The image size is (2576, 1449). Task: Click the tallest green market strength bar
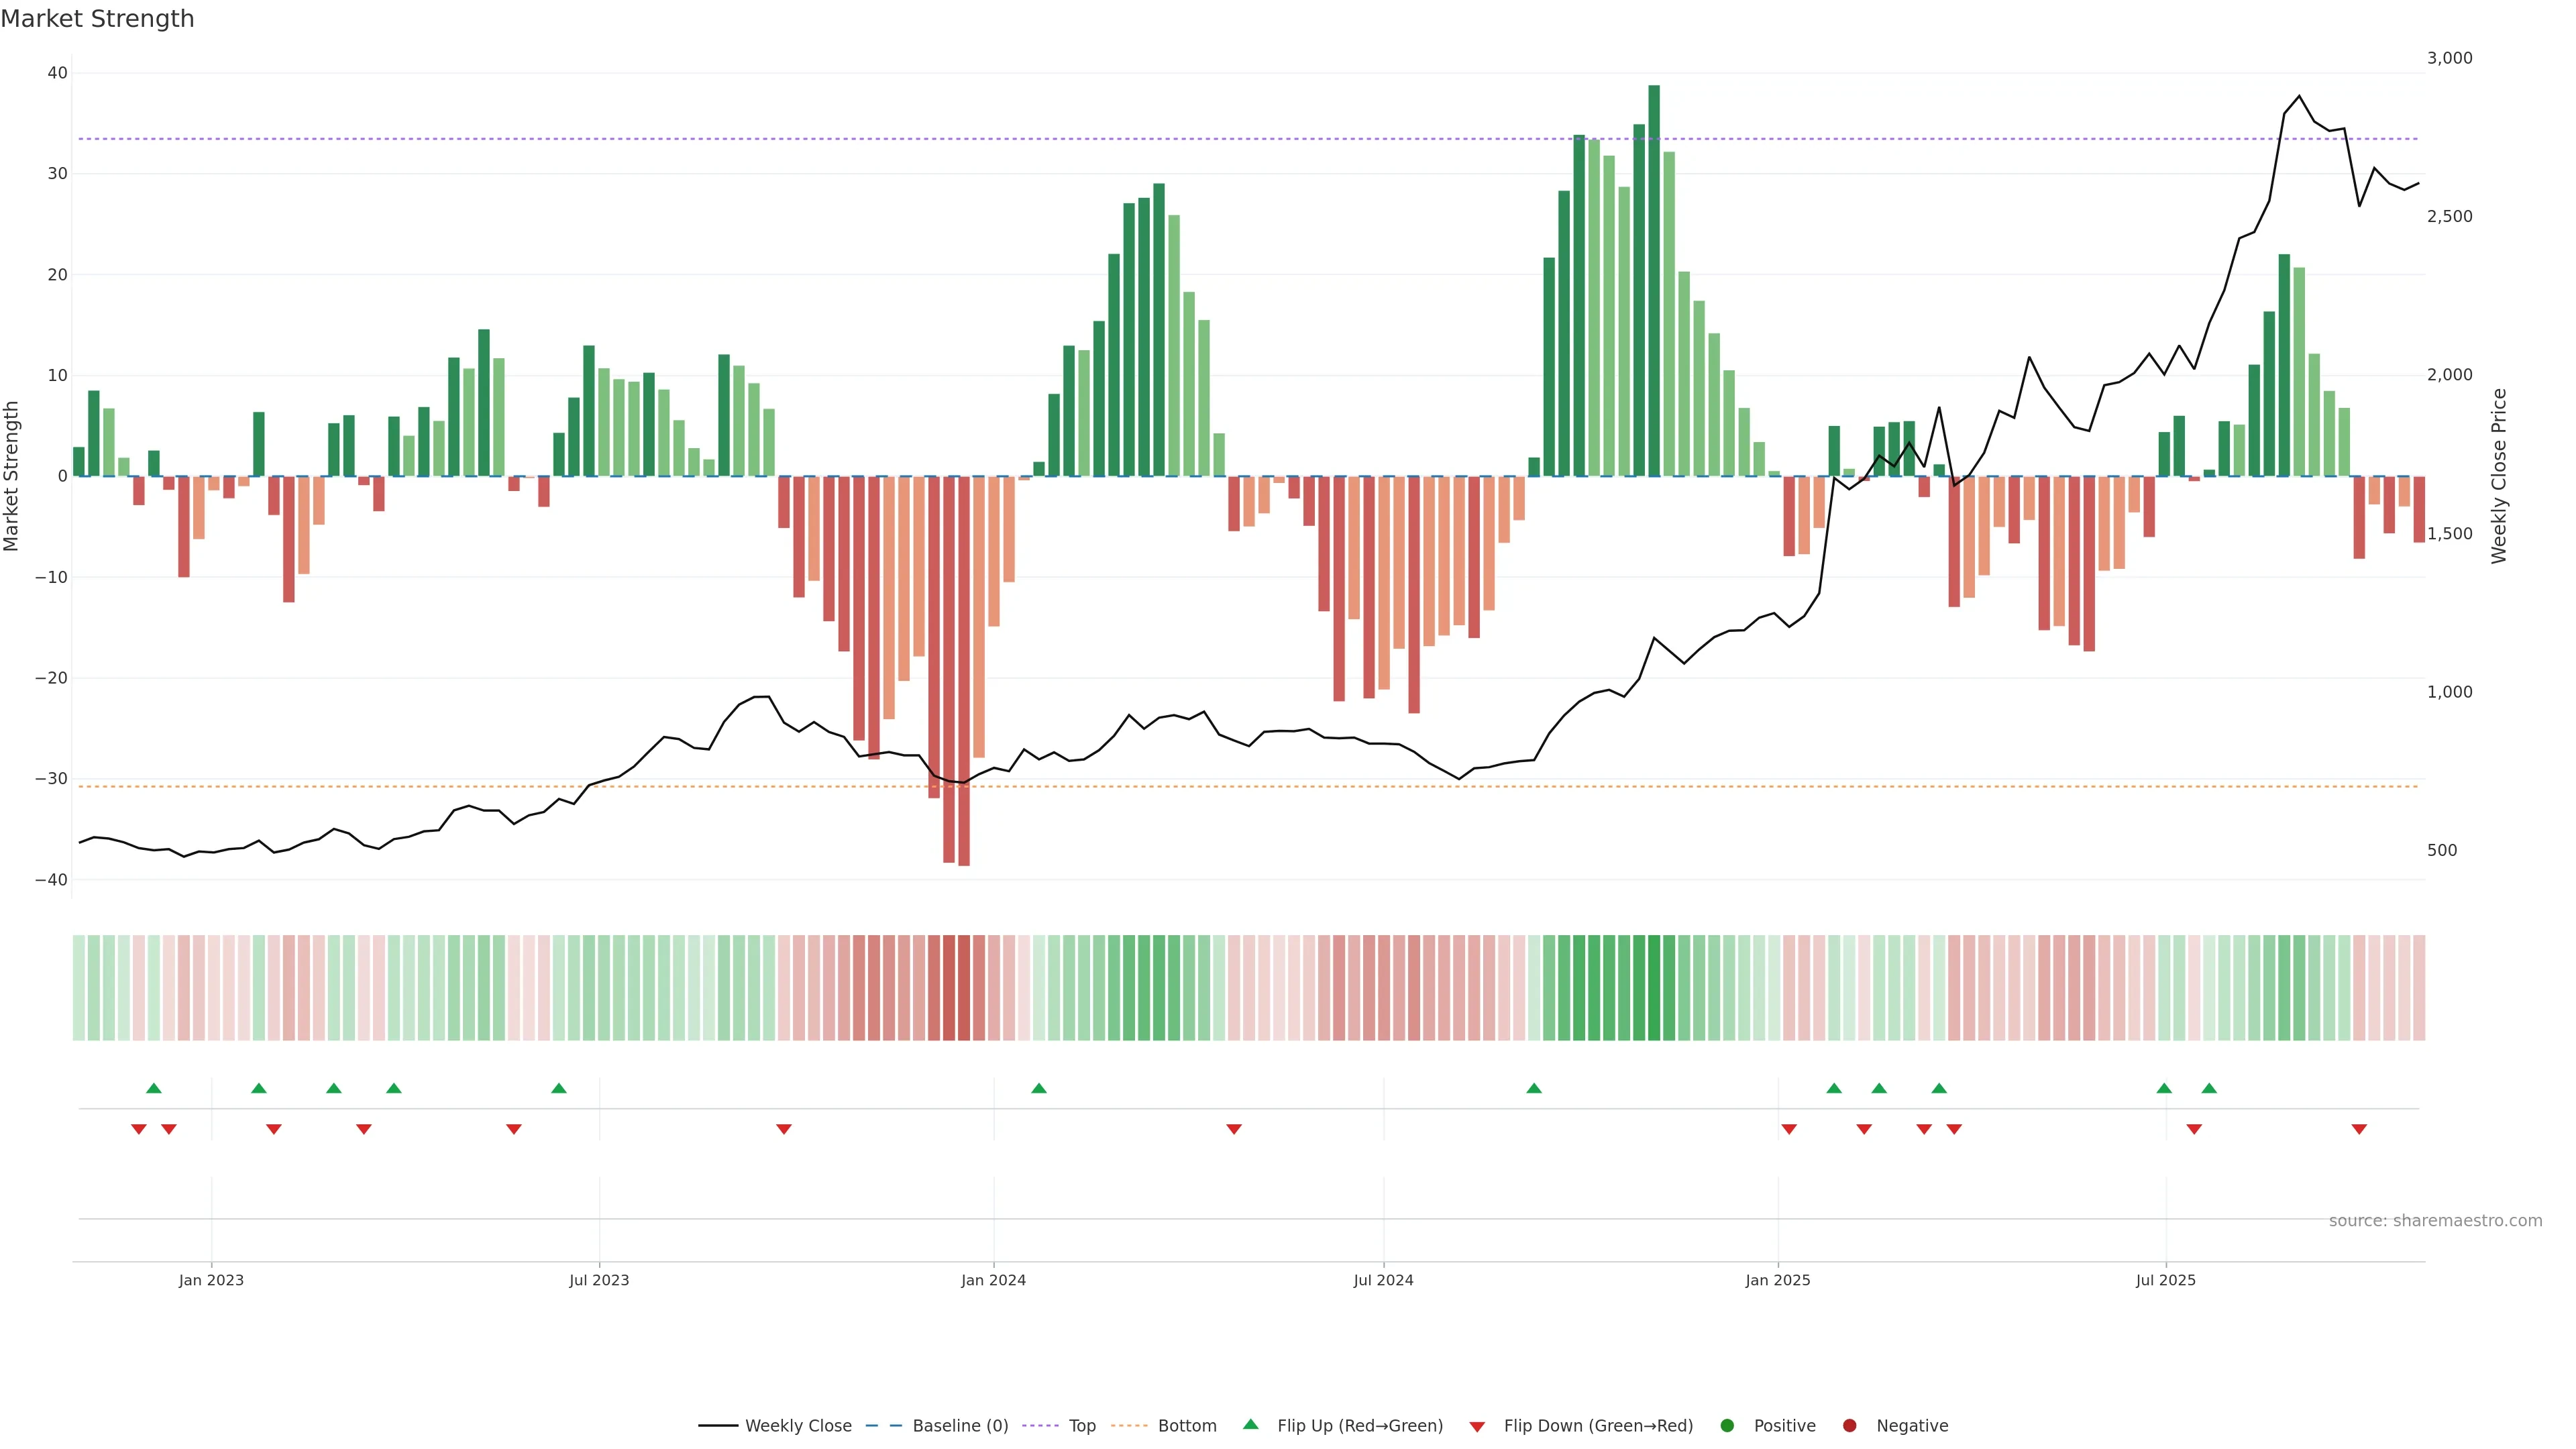point(1654,280)
